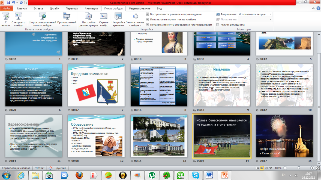Screen dimensions: 321x180
Task: Start Slide Show icon in status bar
Action: (x=271, y=168)
